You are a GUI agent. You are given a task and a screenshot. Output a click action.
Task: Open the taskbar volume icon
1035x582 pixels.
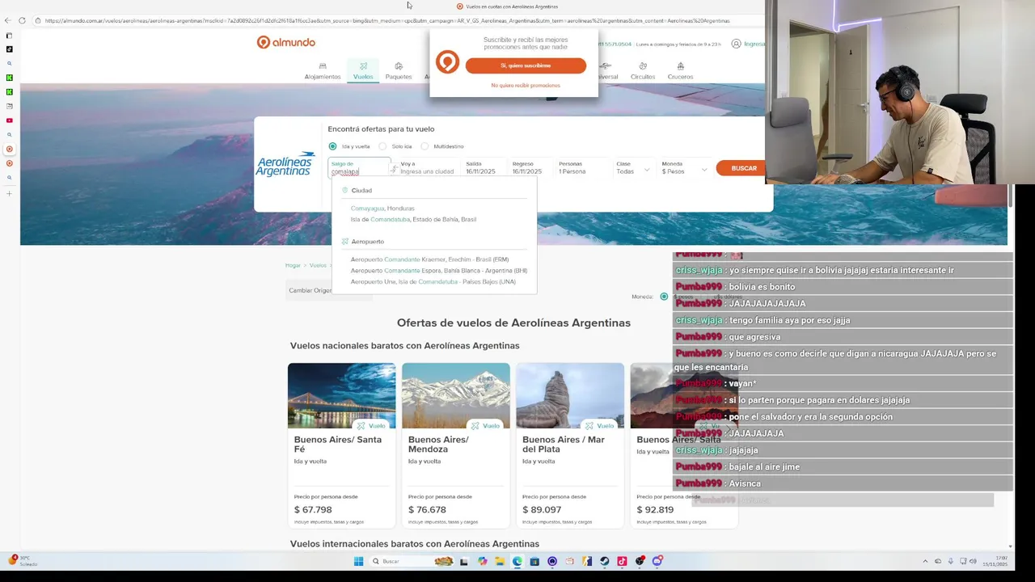[973, 561]
